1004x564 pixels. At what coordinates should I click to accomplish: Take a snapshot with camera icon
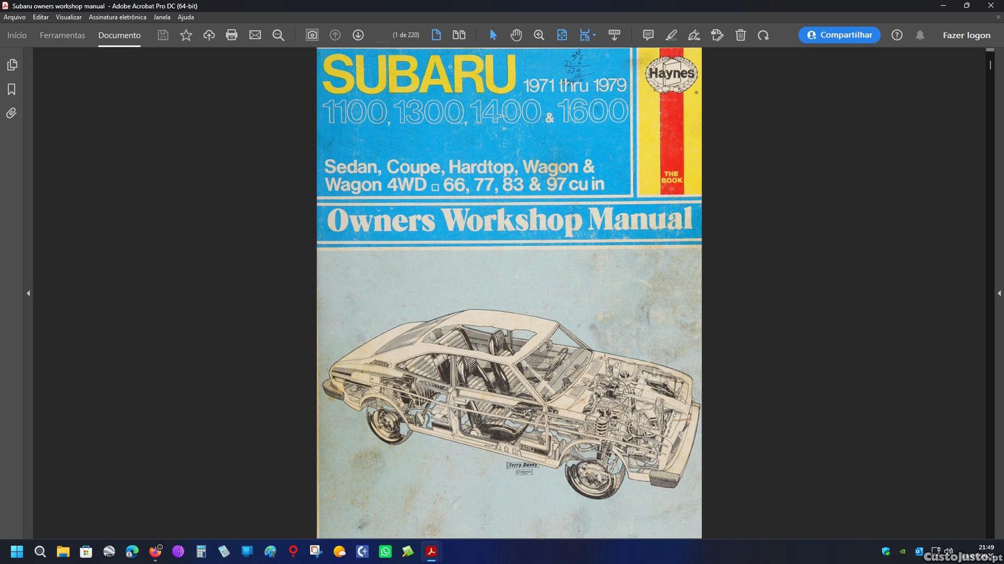[312, 35]
